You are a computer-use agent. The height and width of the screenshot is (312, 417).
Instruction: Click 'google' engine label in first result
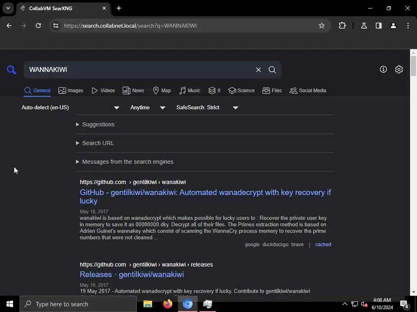pos(252,245)
